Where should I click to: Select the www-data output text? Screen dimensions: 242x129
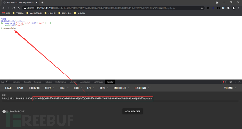click(x=9, y=28)
